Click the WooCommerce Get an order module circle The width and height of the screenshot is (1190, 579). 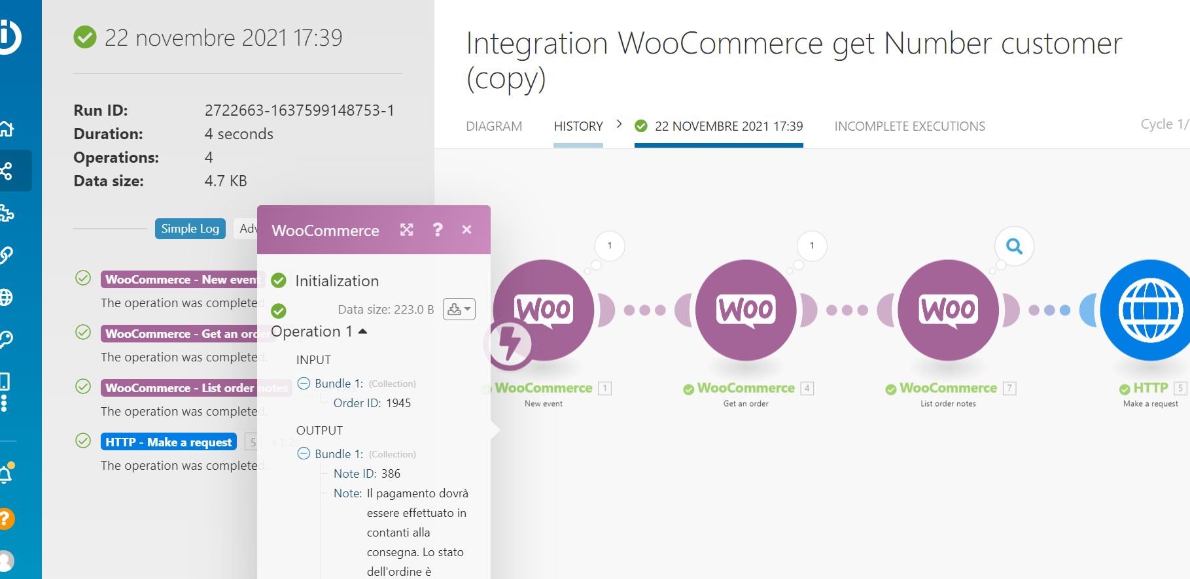tap(746, 310)
